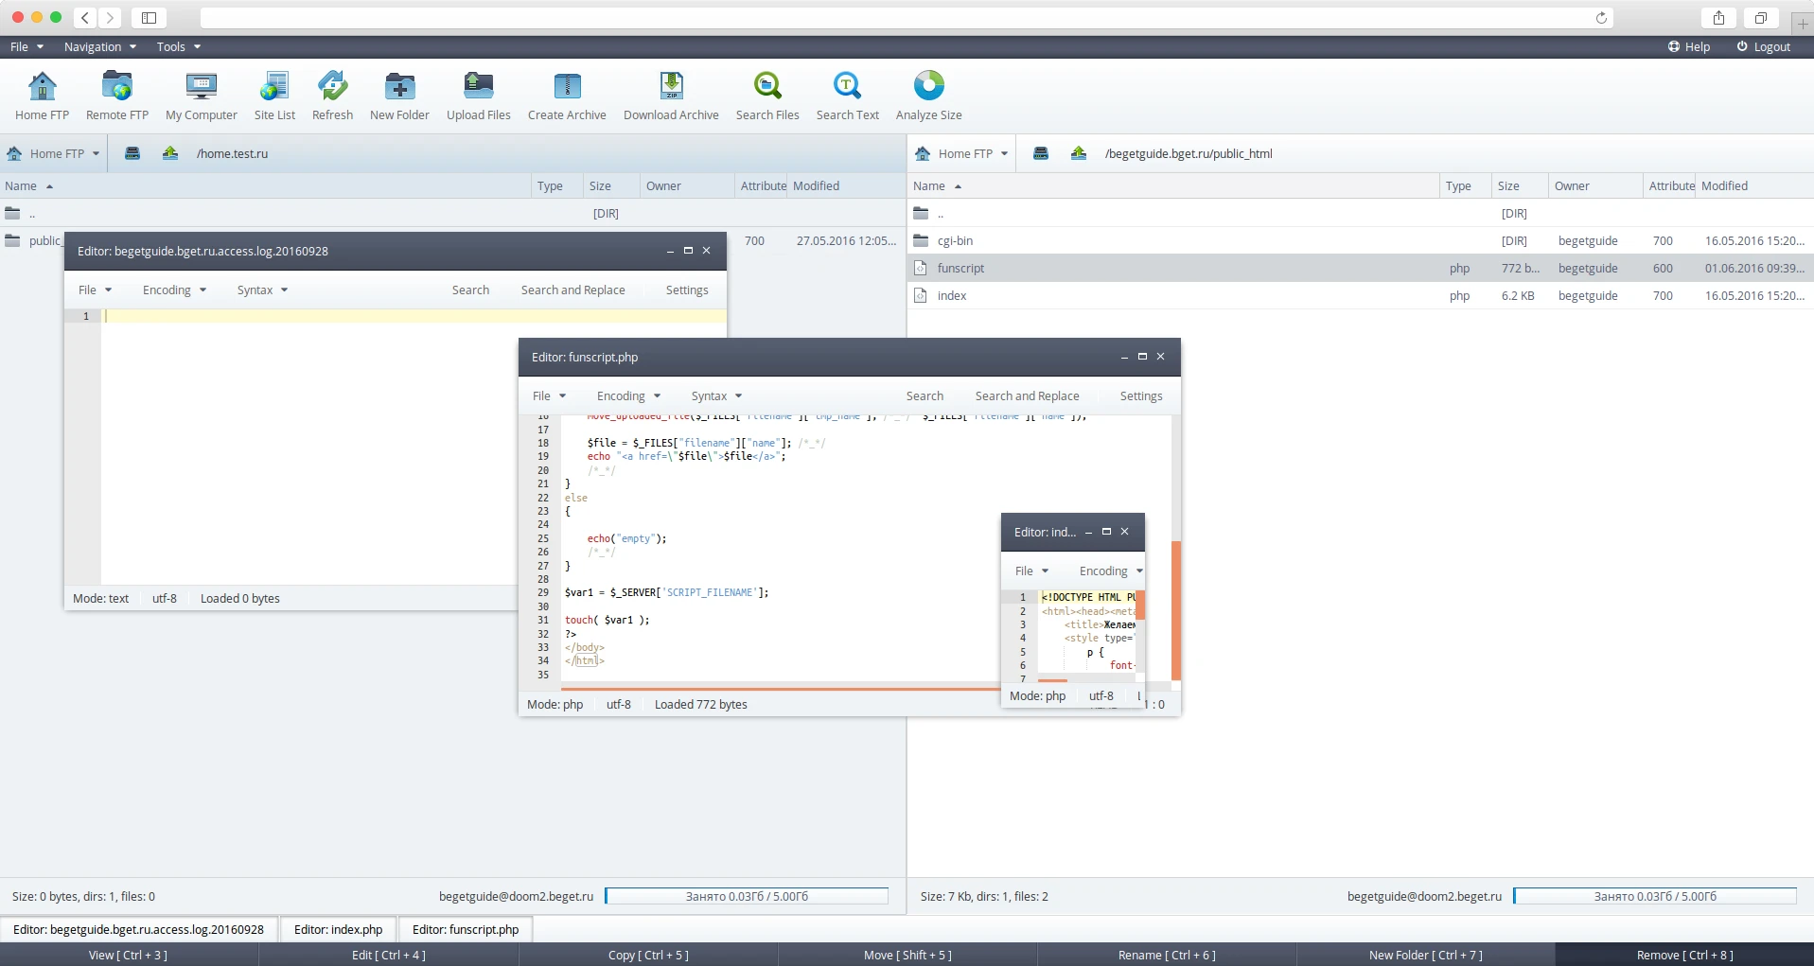
Task: Click the Logout link
Action: click(x=1771, y=46)
